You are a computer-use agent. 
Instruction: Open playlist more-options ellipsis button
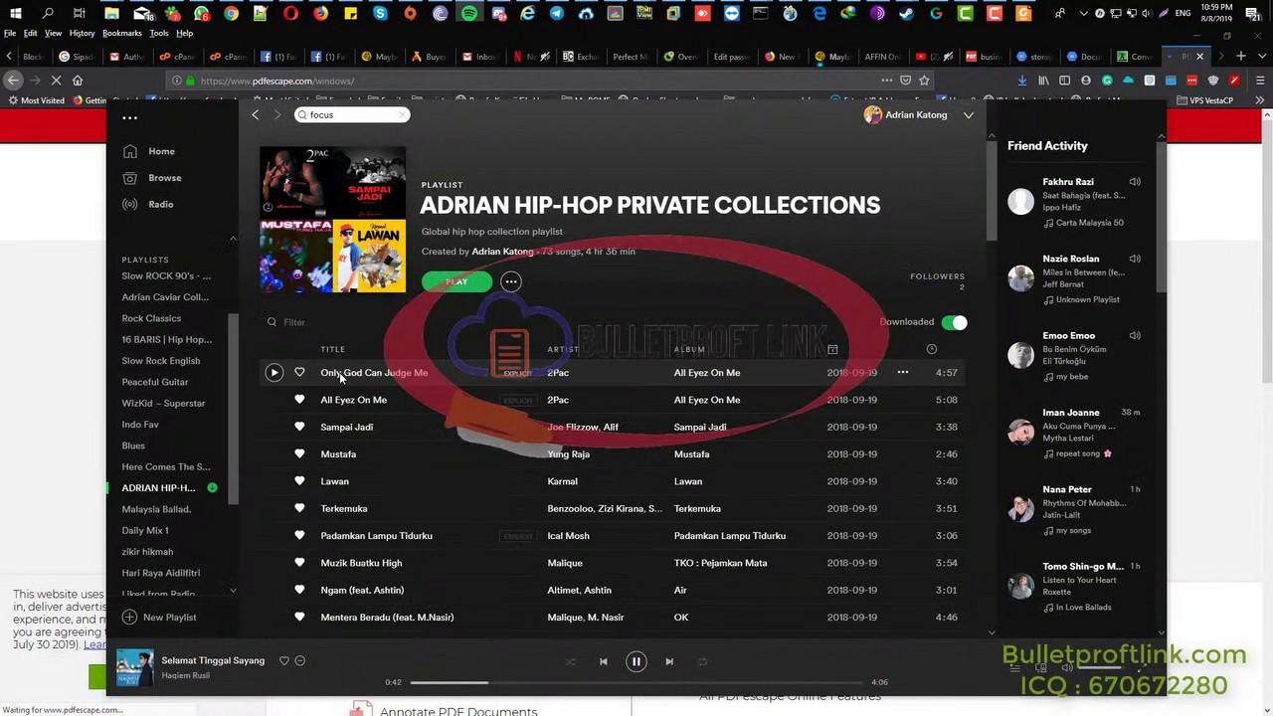coord(511,281)
